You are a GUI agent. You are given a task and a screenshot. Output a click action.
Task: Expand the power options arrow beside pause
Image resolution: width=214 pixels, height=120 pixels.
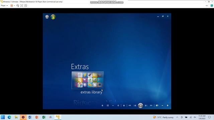tap(14, 6)
